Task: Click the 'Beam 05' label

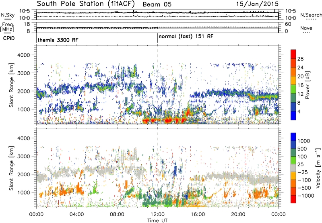Action: (157, 4)
